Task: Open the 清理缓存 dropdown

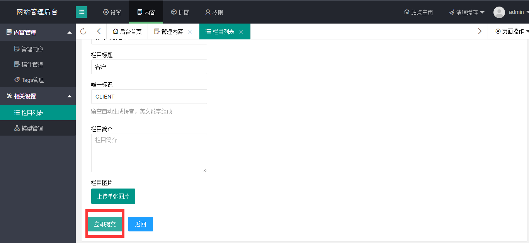Action: coord(466,12)
